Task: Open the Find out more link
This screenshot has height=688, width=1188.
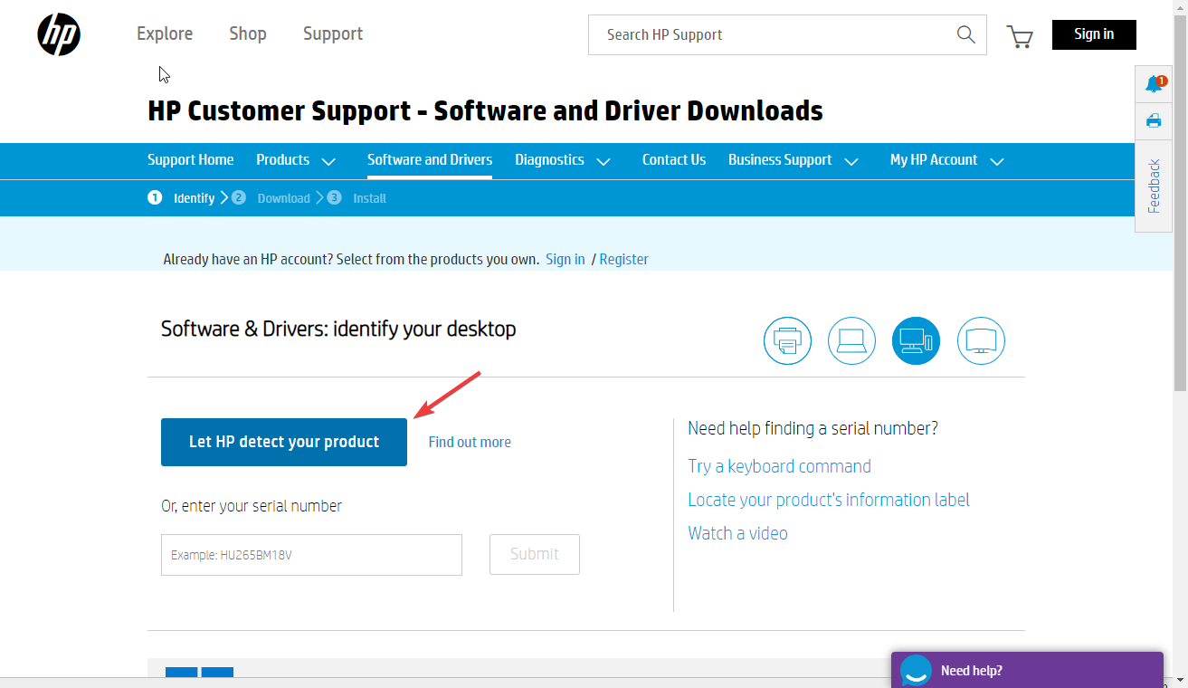Action: (470, 442)
